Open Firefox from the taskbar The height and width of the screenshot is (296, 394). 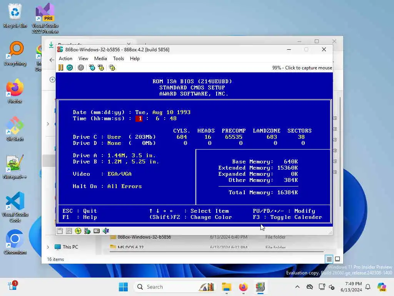click(243, 287)
